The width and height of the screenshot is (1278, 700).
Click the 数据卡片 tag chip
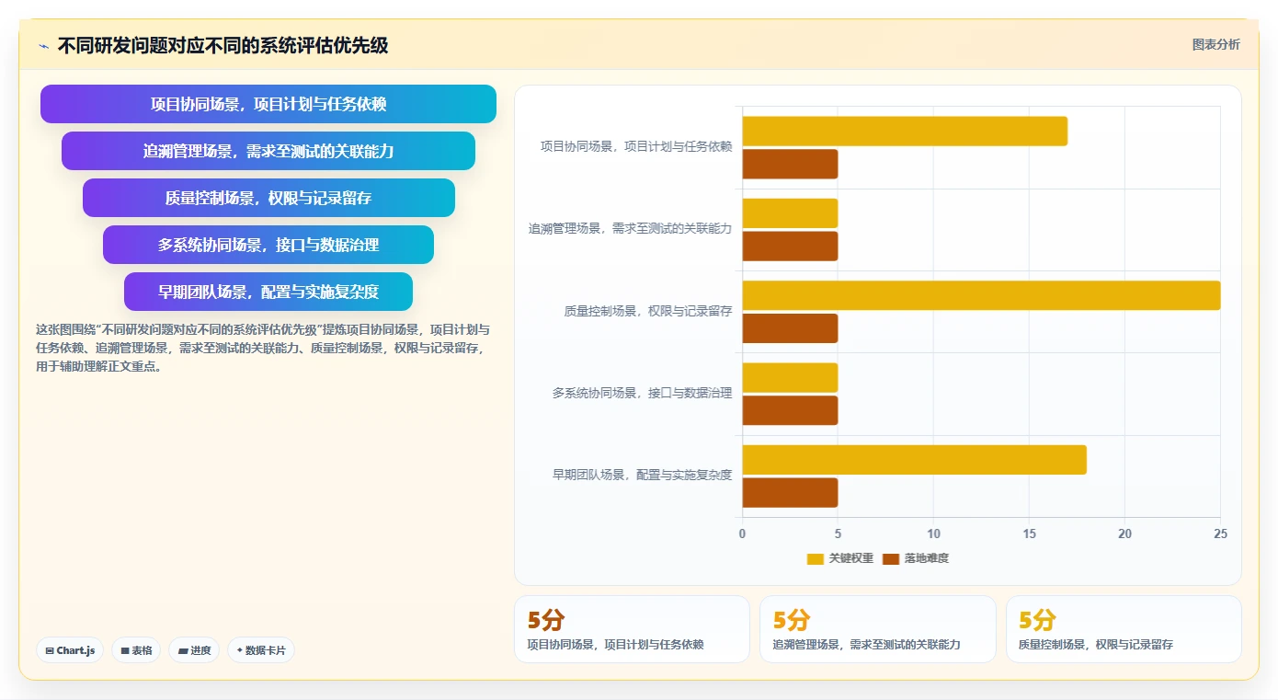[x=261, y=650]
